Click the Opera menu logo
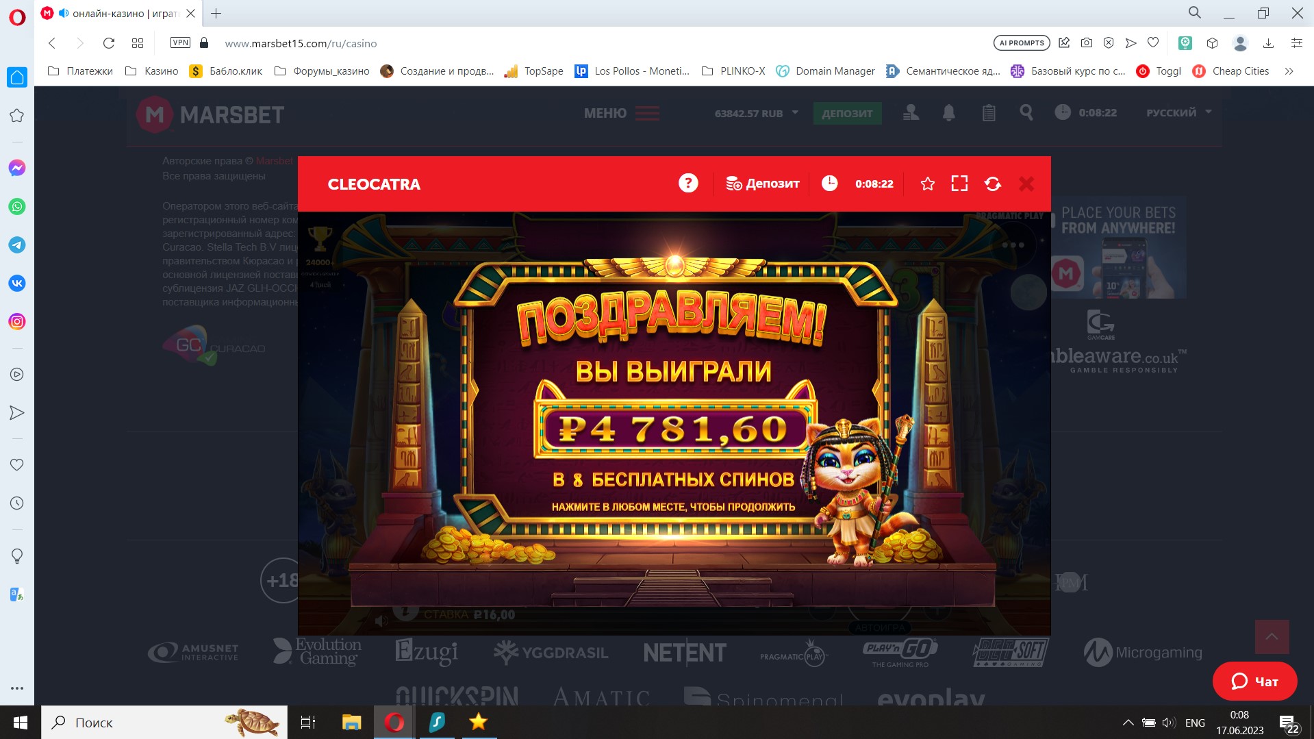The height and width of the screenshot is (739, 1314). [x=17, y=16]
